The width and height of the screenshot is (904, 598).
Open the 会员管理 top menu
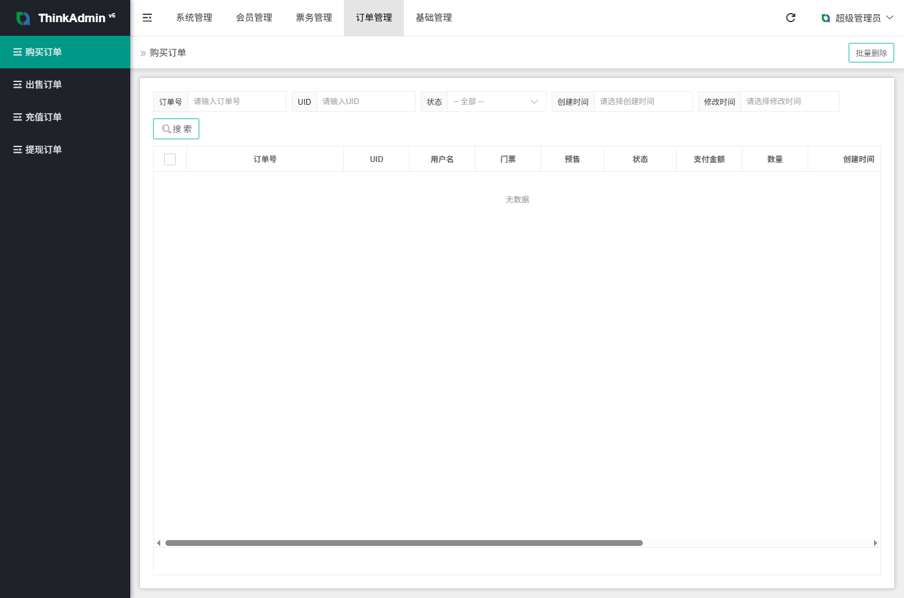pyautogui.click(x=254, y=18)
